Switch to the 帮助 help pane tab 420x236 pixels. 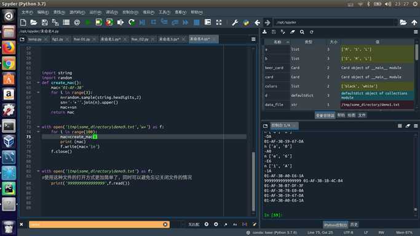[x=341, y=115]
